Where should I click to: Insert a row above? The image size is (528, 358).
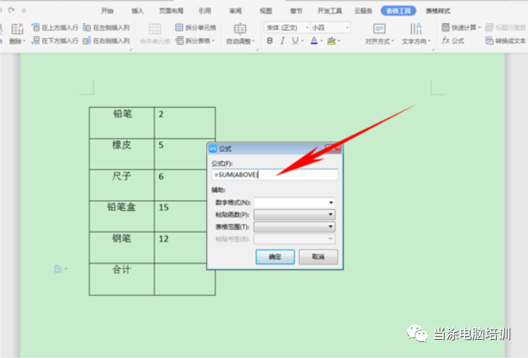point(55,27)
